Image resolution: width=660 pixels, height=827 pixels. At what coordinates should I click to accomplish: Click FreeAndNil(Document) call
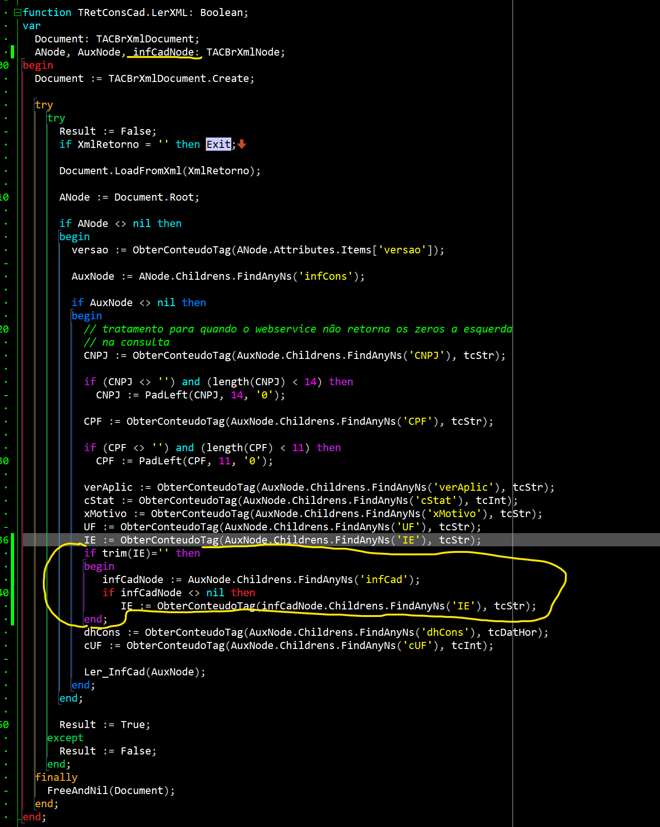(108, 791)
